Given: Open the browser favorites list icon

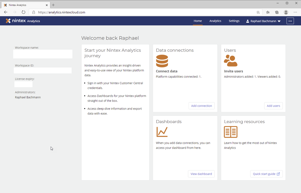Looking at the screenshot, I should pyautogui.click(x=268, y=12).
